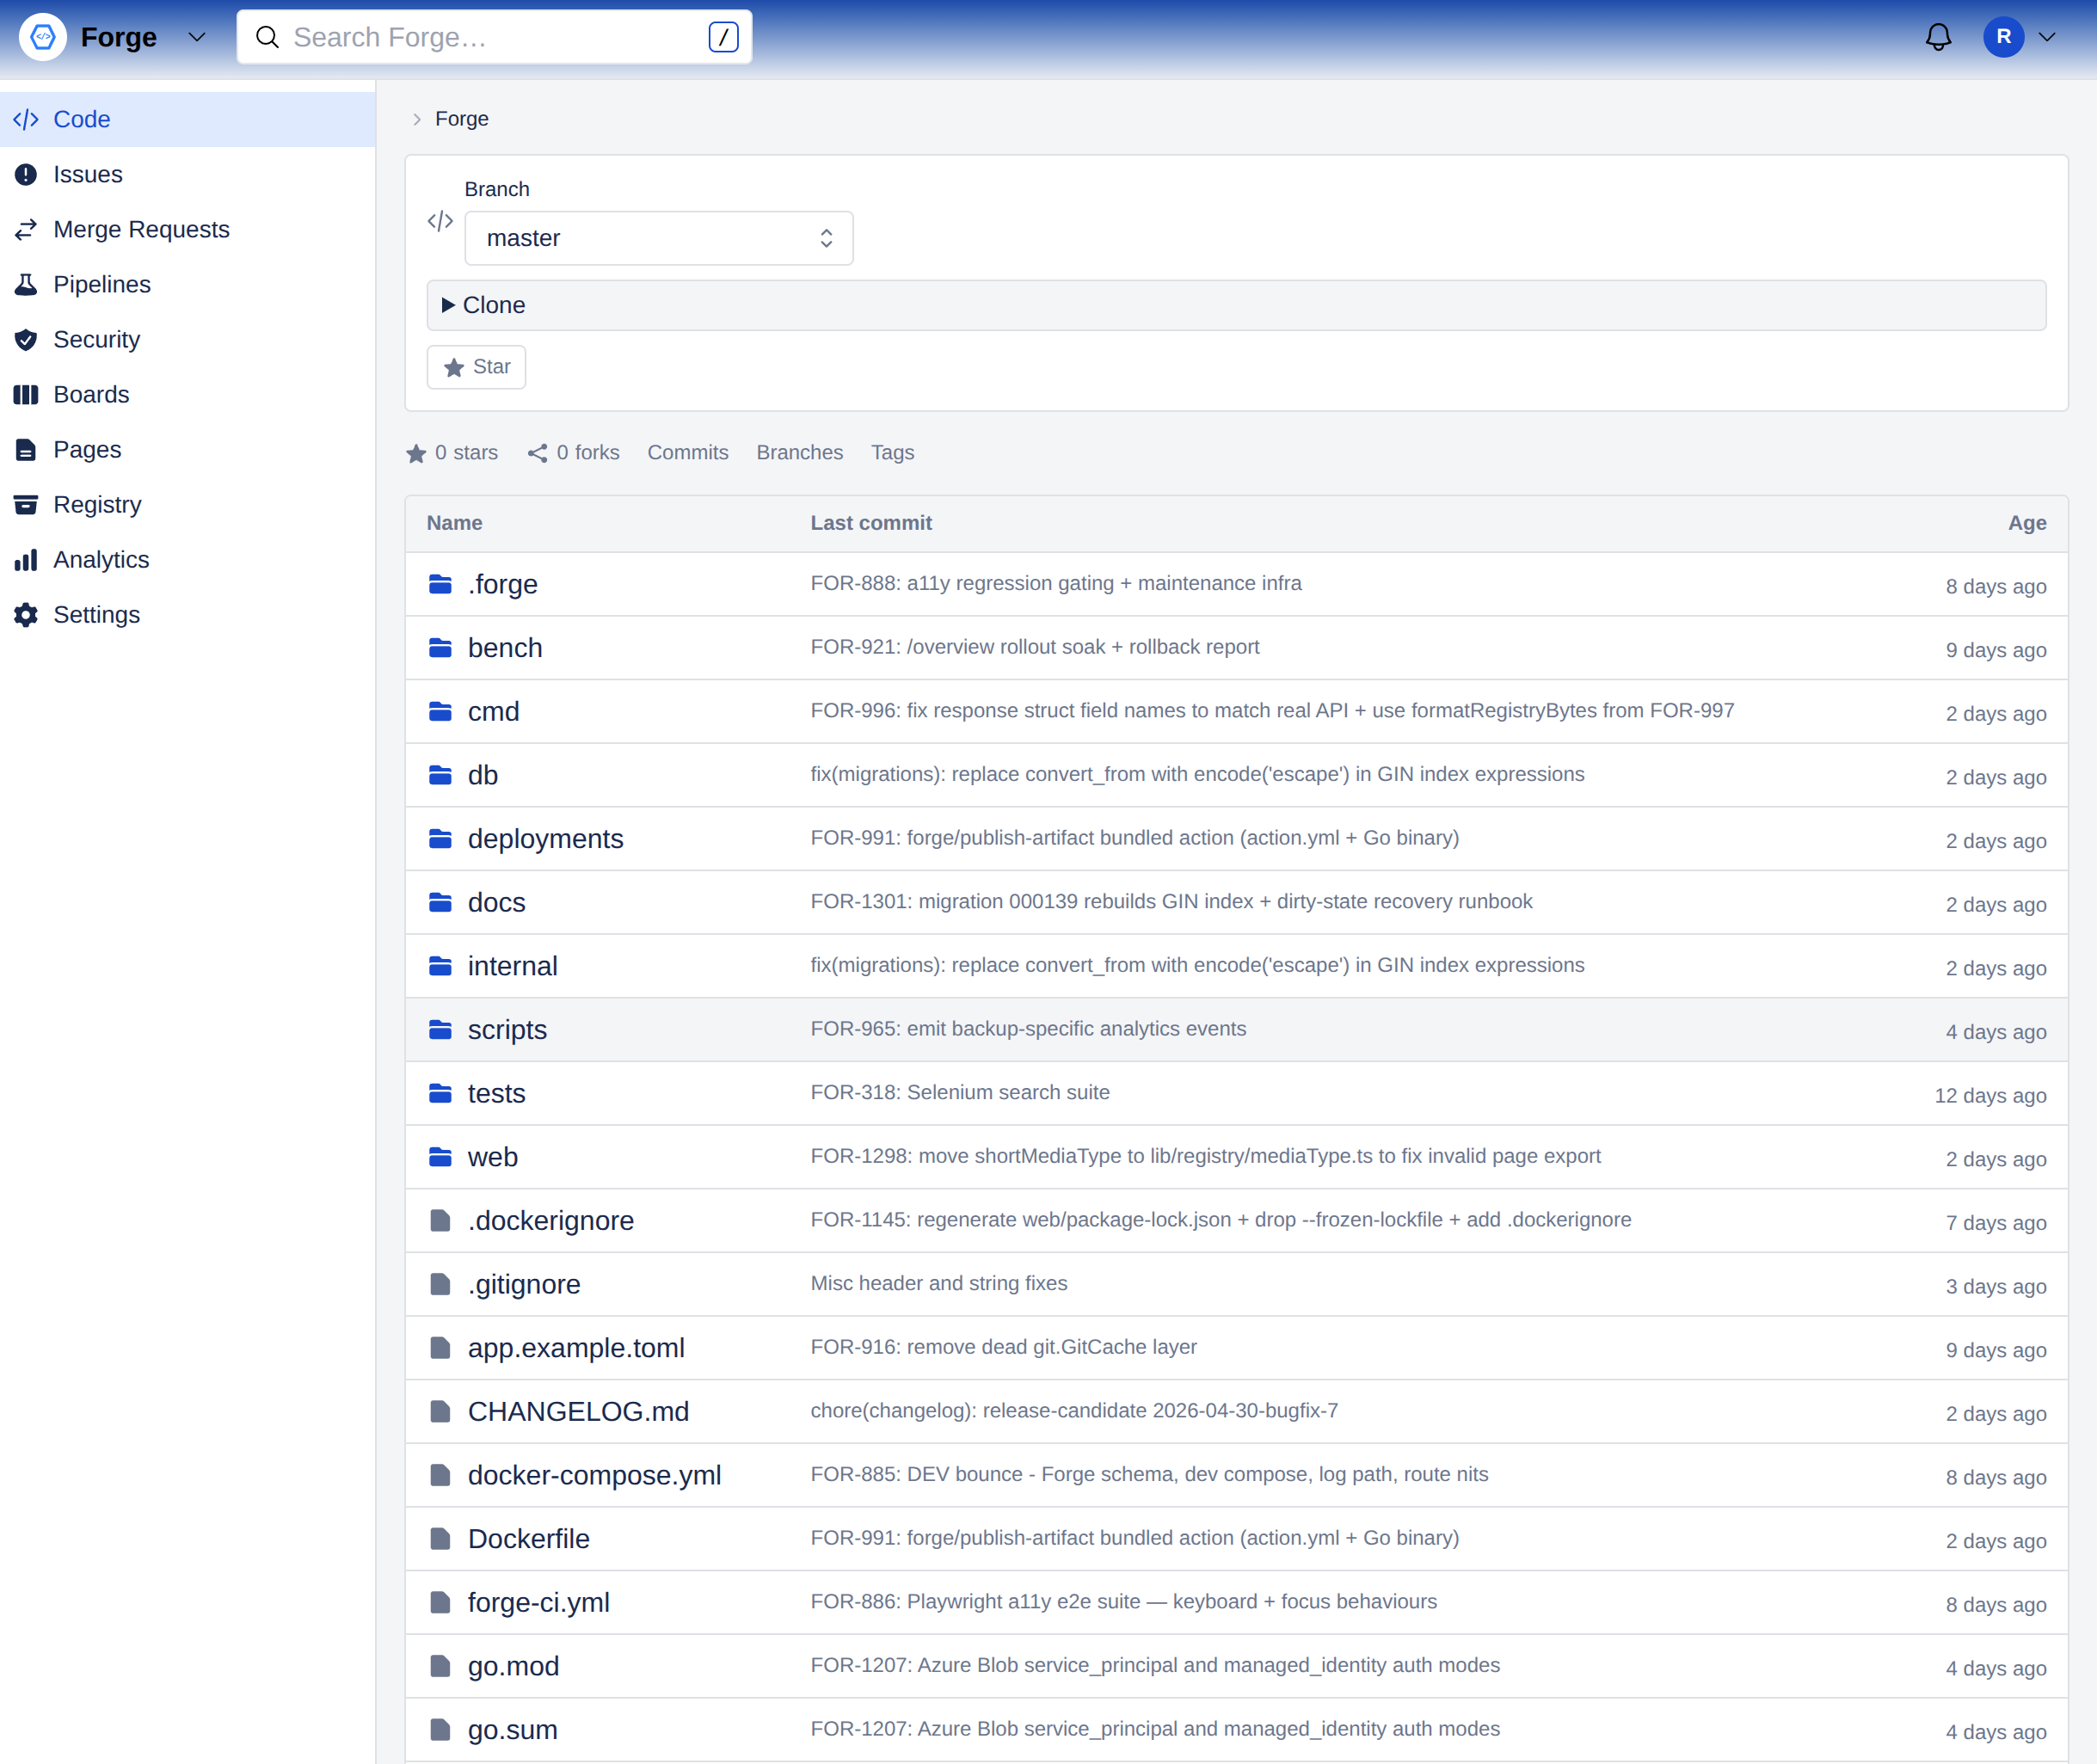Open commit FOR-888 a11y regression gating

1055,583
